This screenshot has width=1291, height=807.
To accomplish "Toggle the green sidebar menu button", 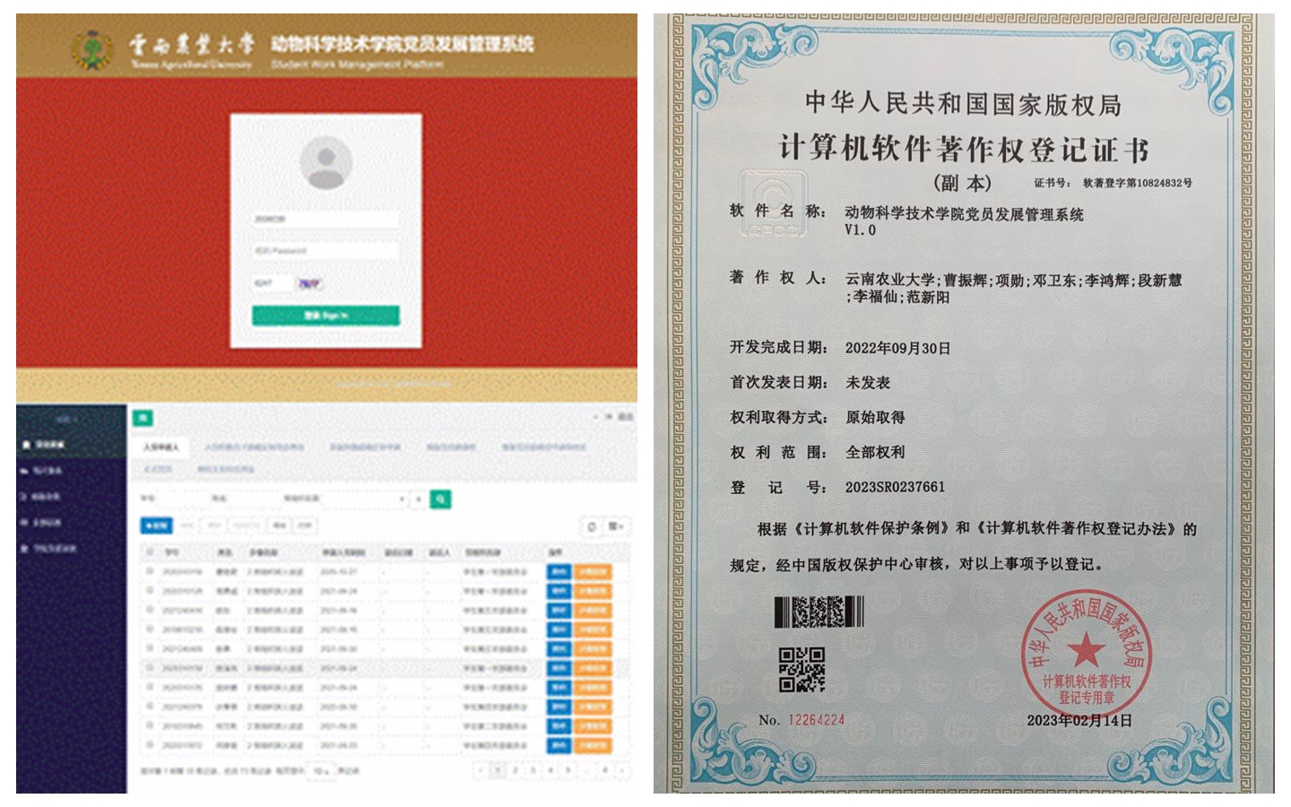I will click(x=143, y=418).
